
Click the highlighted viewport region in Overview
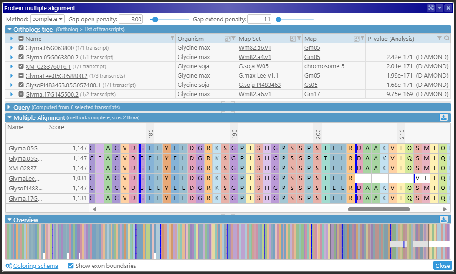pyautogui.click(x=379, y=241)
